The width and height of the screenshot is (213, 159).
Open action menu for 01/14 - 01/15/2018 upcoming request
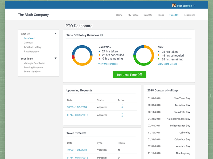[x=122, y=115]
